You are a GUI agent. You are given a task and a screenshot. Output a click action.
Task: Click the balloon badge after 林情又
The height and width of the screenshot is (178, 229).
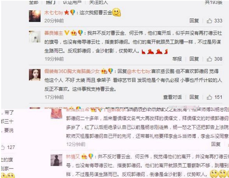click(x=91, y=156)
